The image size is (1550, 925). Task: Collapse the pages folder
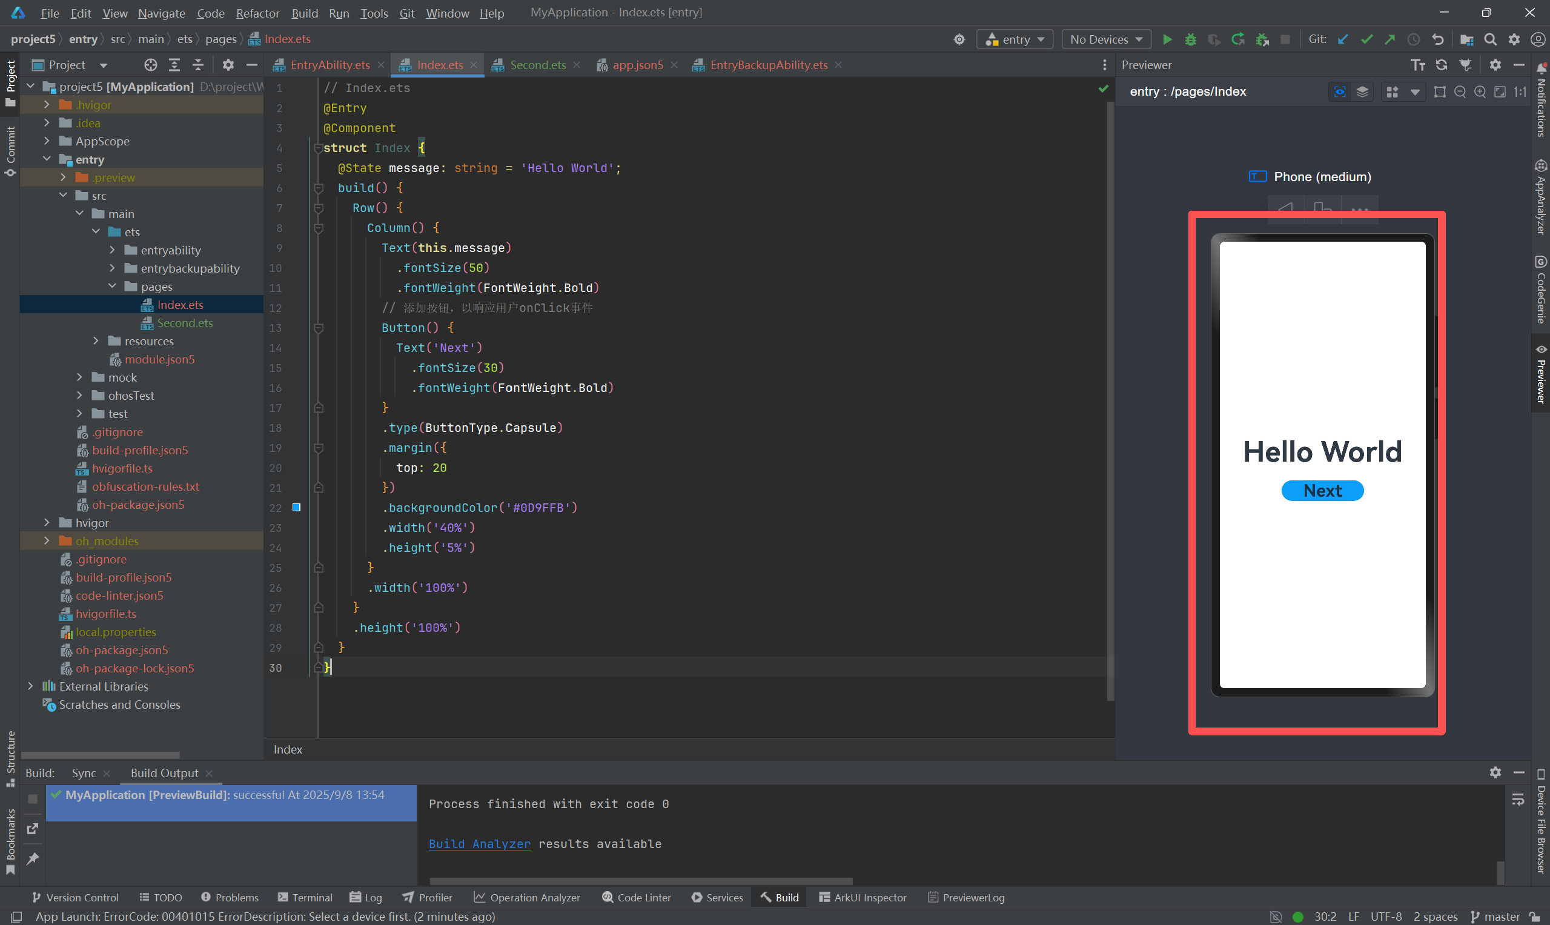(x=113, y=286)
